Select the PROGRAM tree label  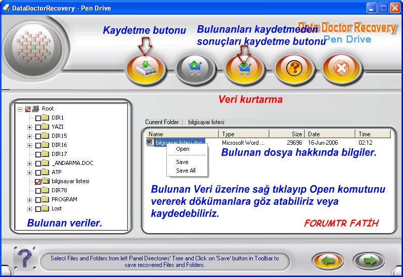[64, 199]
